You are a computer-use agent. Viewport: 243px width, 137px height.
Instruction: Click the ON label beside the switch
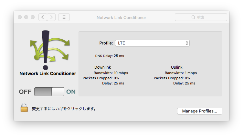point(71,92)
